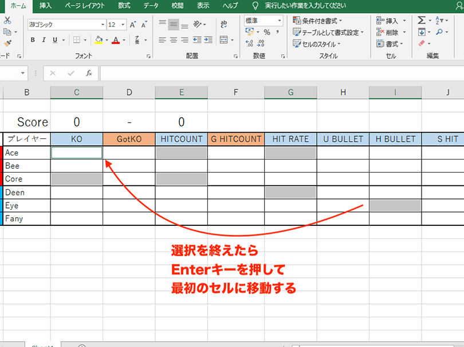Toggle Underline formatting
This screenshot has width=464, height=347.
pyautogui.click(x=55, y=40)
